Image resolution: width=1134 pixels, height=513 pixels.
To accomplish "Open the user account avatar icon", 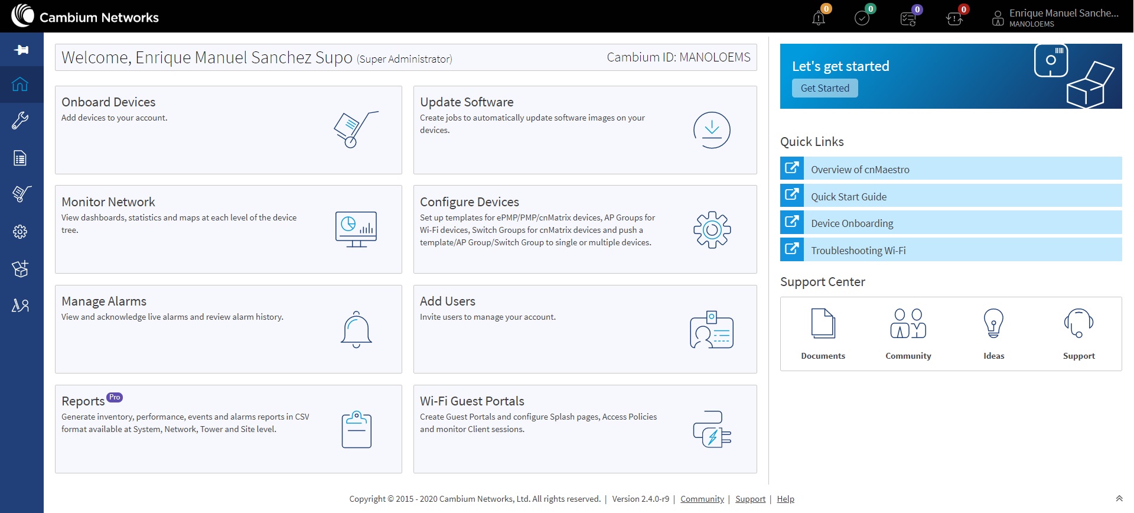I will [x=998, y=18].
